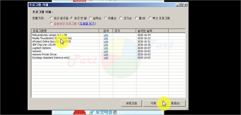Open the search Link for Mozilla Thunderbird
Image resolution: width=241 pixels, height=115 pixels.
click(106, 38)
